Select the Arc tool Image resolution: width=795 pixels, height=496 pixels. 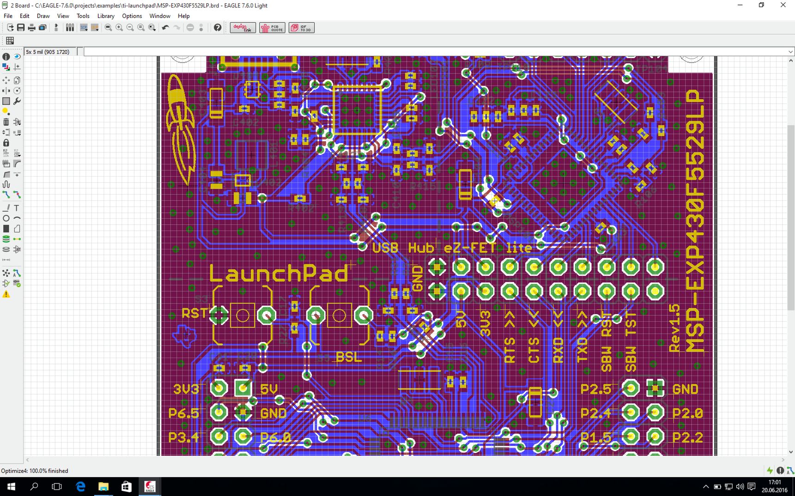(x=17, y=218)
